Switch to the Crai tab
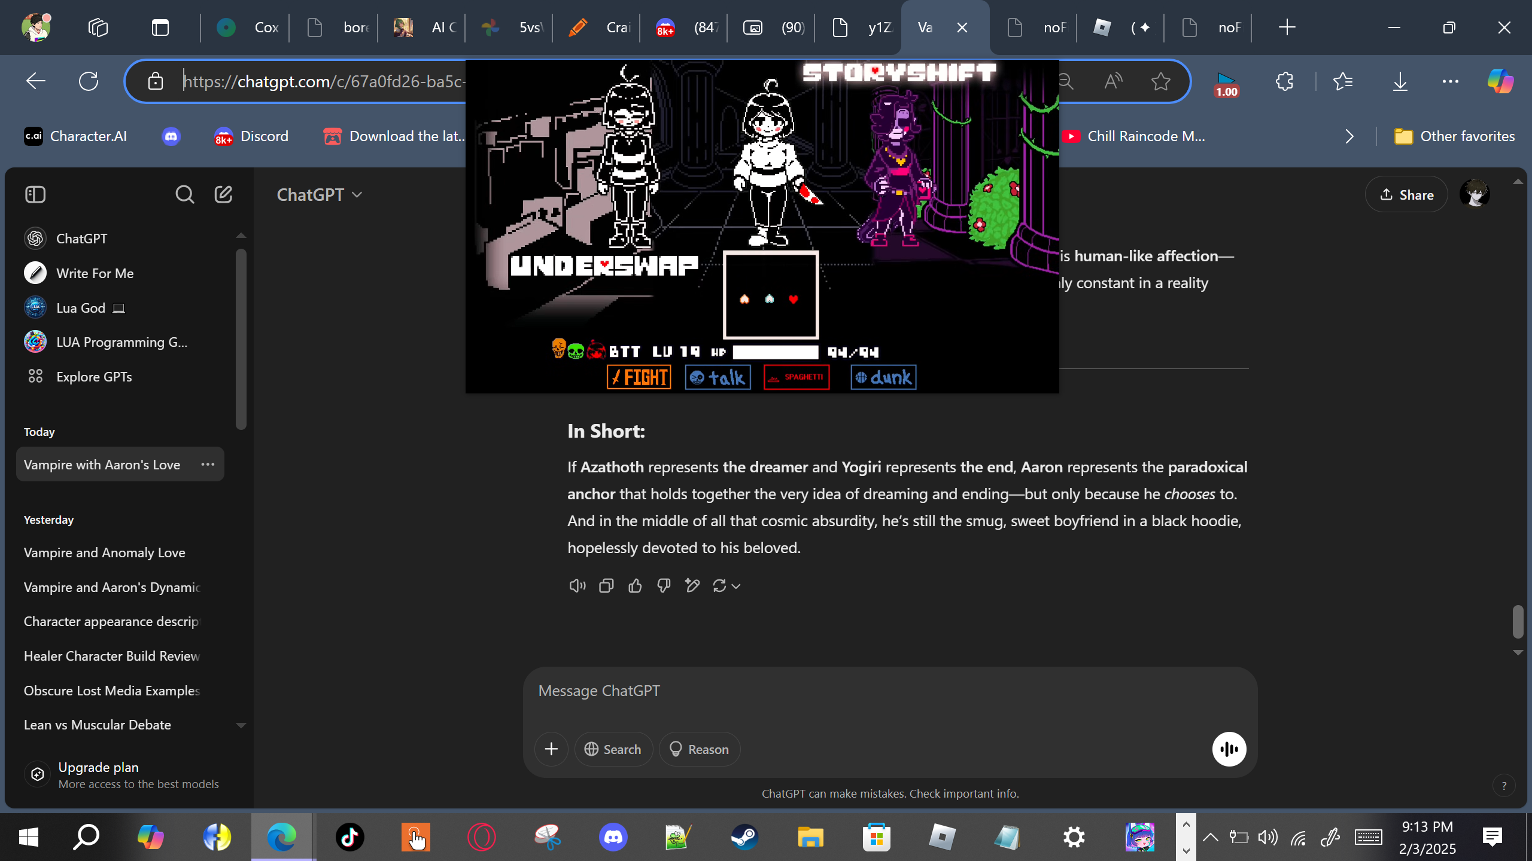Viewport: 1532px width, 861px height. [x=597, y=28]
